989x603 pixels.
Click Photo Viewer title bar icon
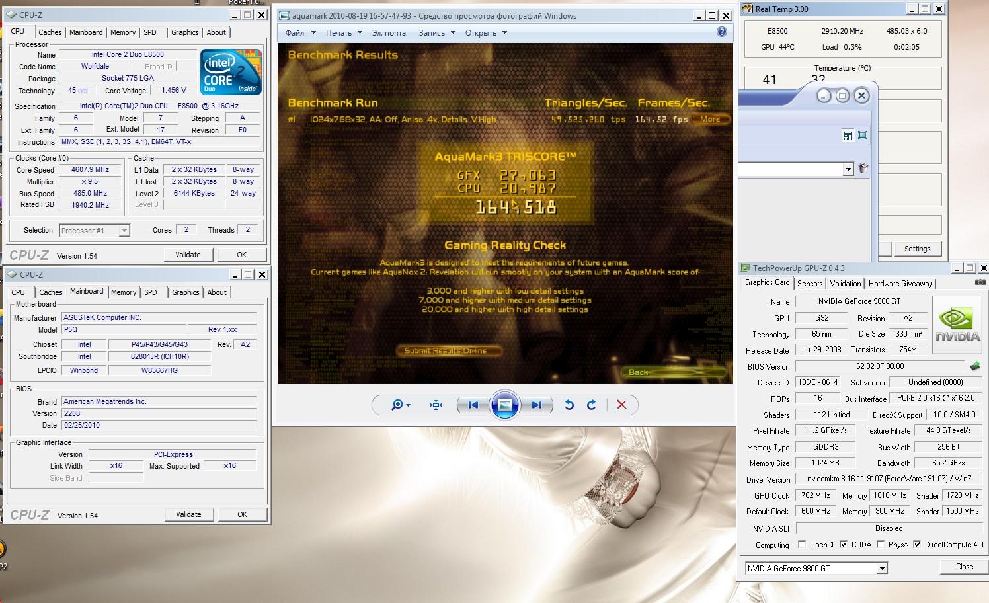[x=284, y=15]
